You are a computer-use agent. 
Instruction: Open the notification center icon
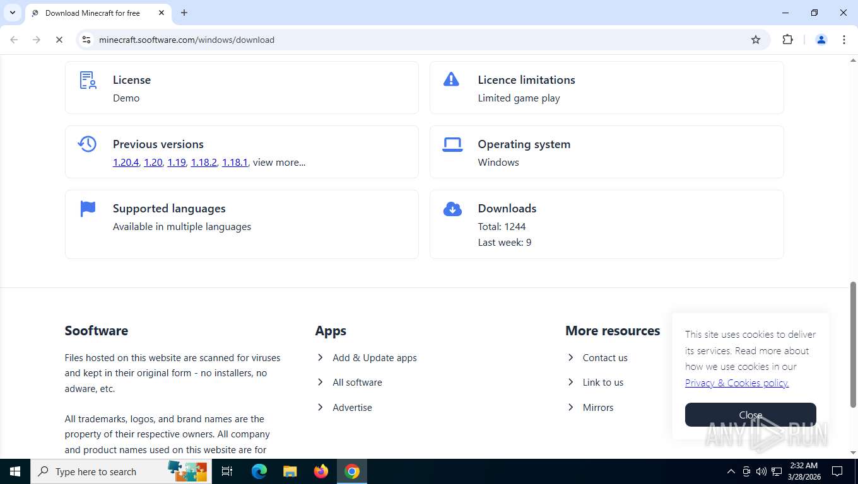[837, 471]
